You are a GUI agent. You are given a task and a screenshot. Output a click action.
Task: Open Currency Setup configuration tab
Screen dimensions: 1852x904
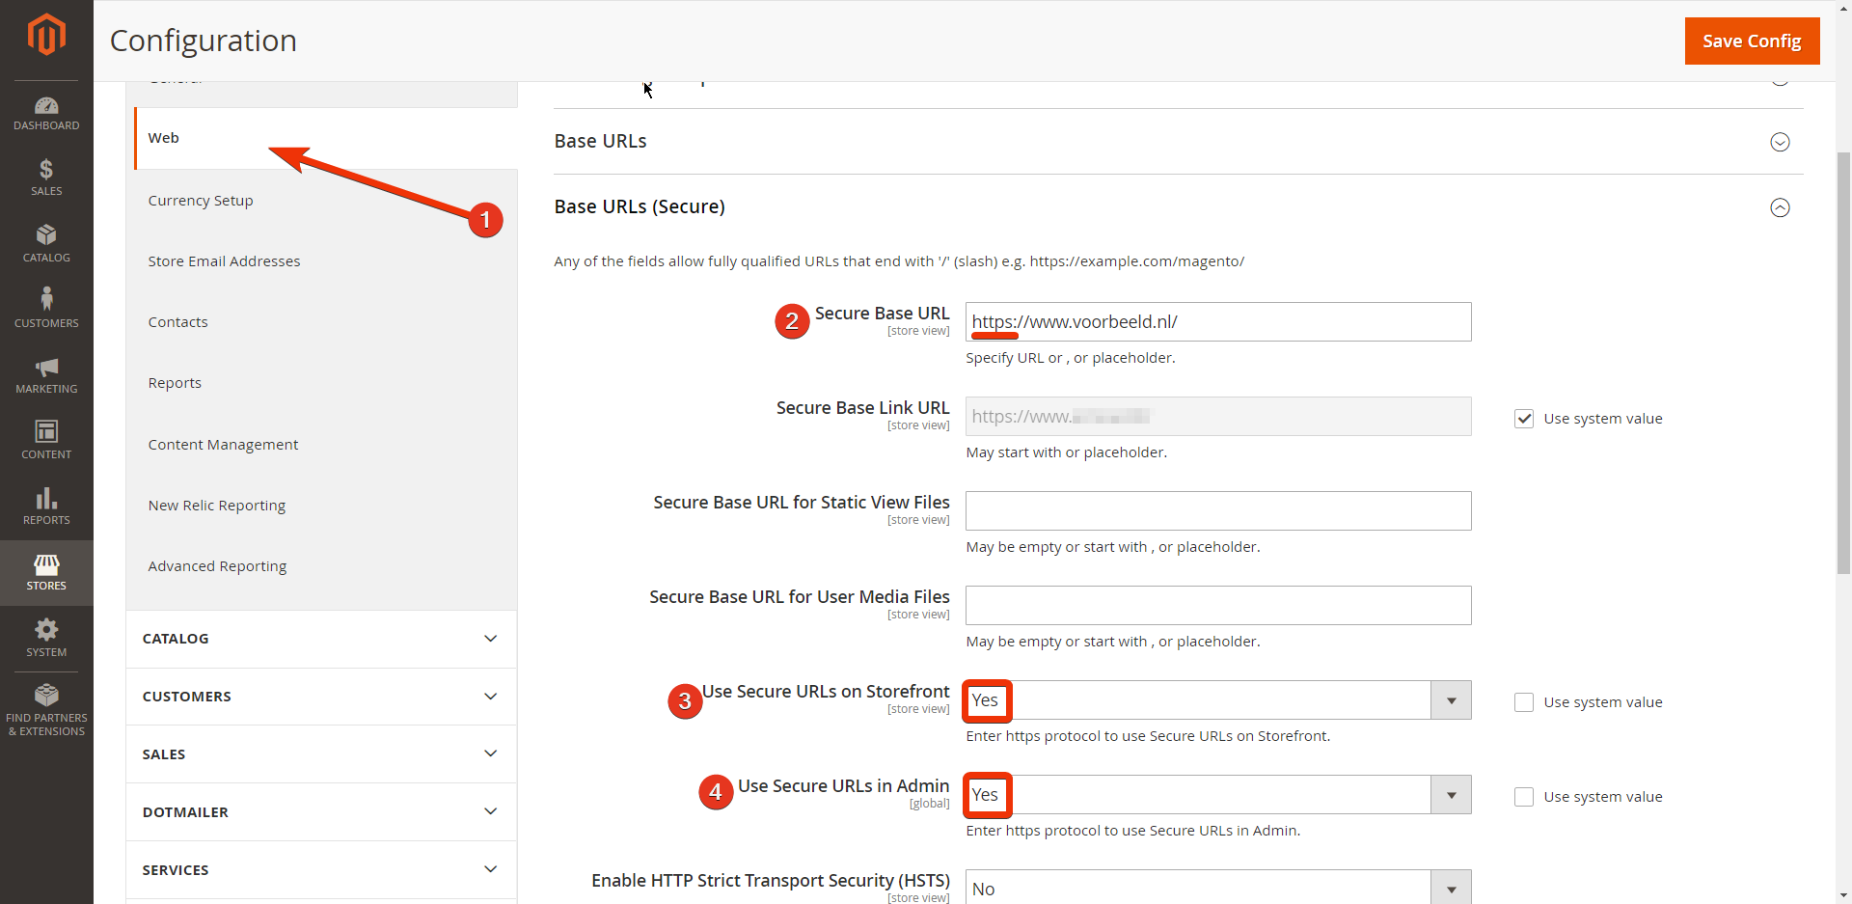(x=201, y=201)
